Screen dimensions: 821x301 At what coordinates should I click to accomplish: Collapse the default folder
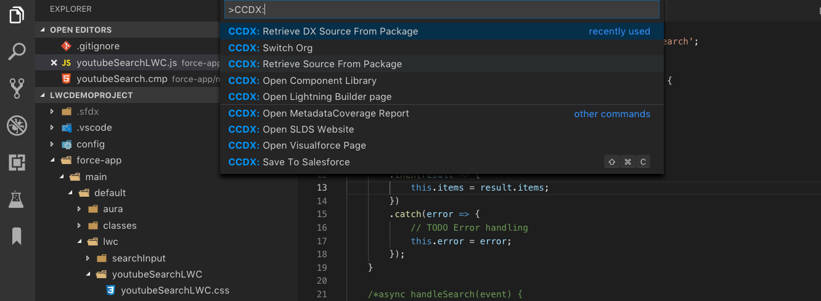pos(70,193)
